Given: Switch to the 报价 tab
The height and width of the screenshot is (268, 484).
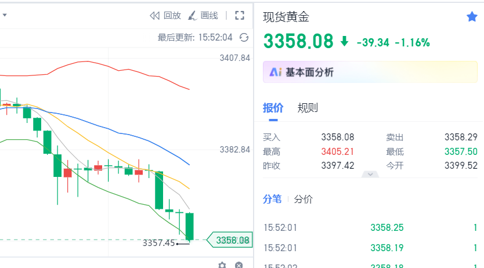Looking at the screenshot, I should 273,108.
